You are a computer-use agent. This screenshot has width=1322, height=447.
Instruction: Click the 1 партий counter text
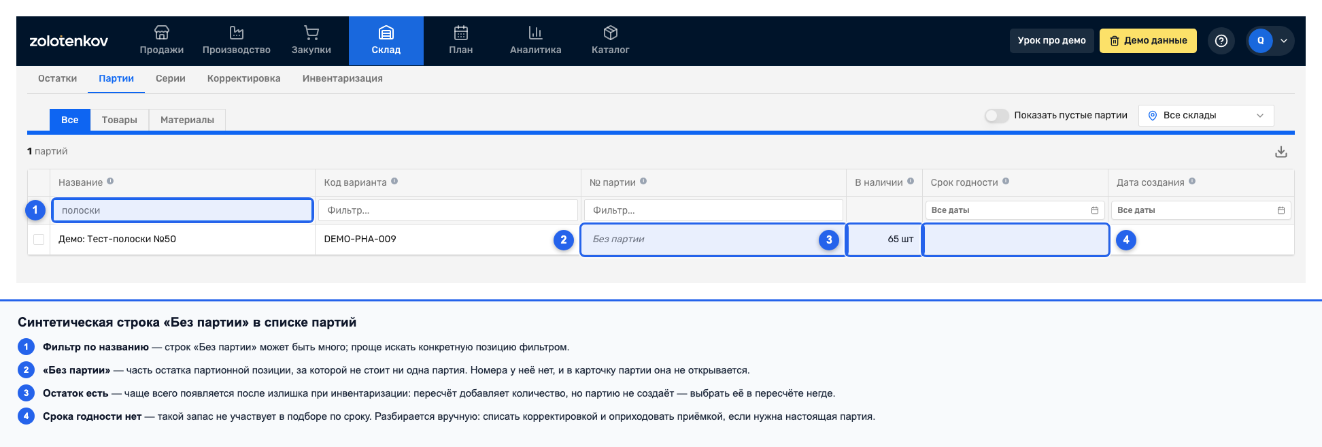pos(48,151)
